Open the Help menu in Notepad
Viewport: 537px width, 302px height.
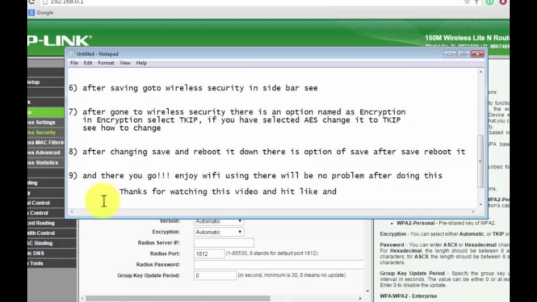point(141,63)
